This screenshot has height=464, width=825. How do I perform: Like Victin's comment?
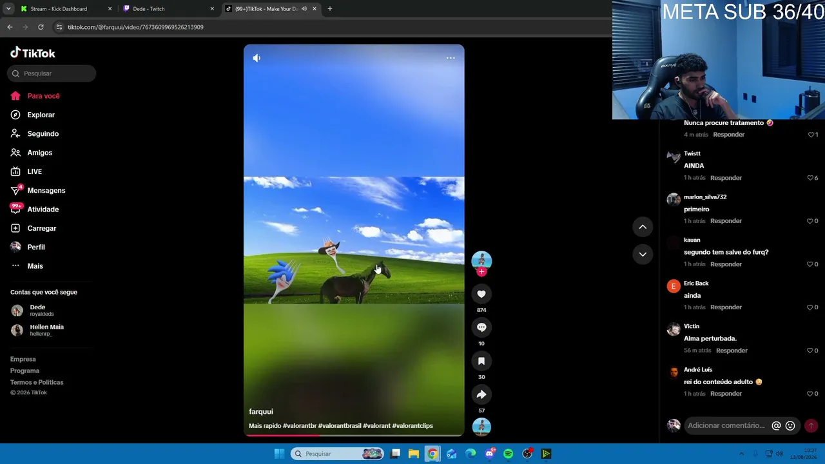[x=811, y=351]
